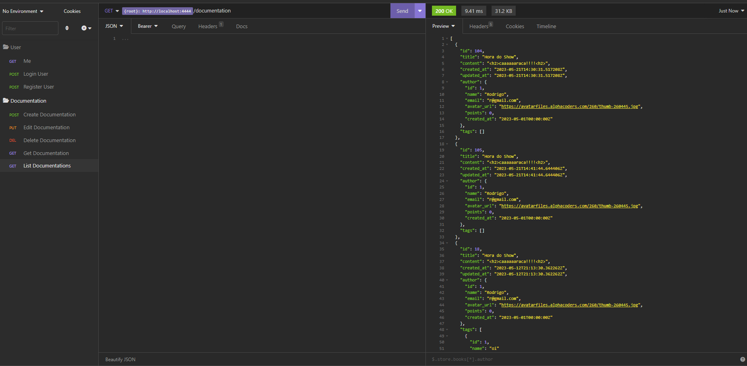747x366 pixels.
Task: Open the Preview mode dropdown
Action: tap(443, 26)
